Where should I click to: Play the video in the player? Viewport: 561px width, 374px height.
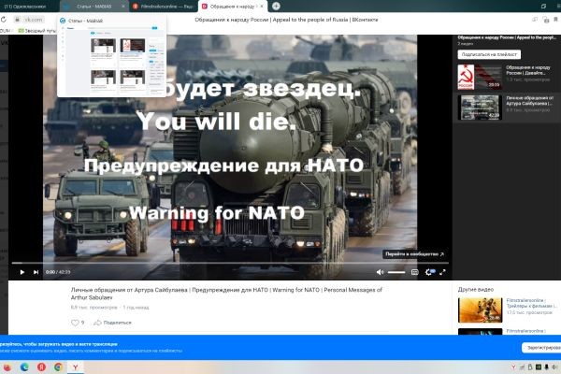(x=22, y=272)
